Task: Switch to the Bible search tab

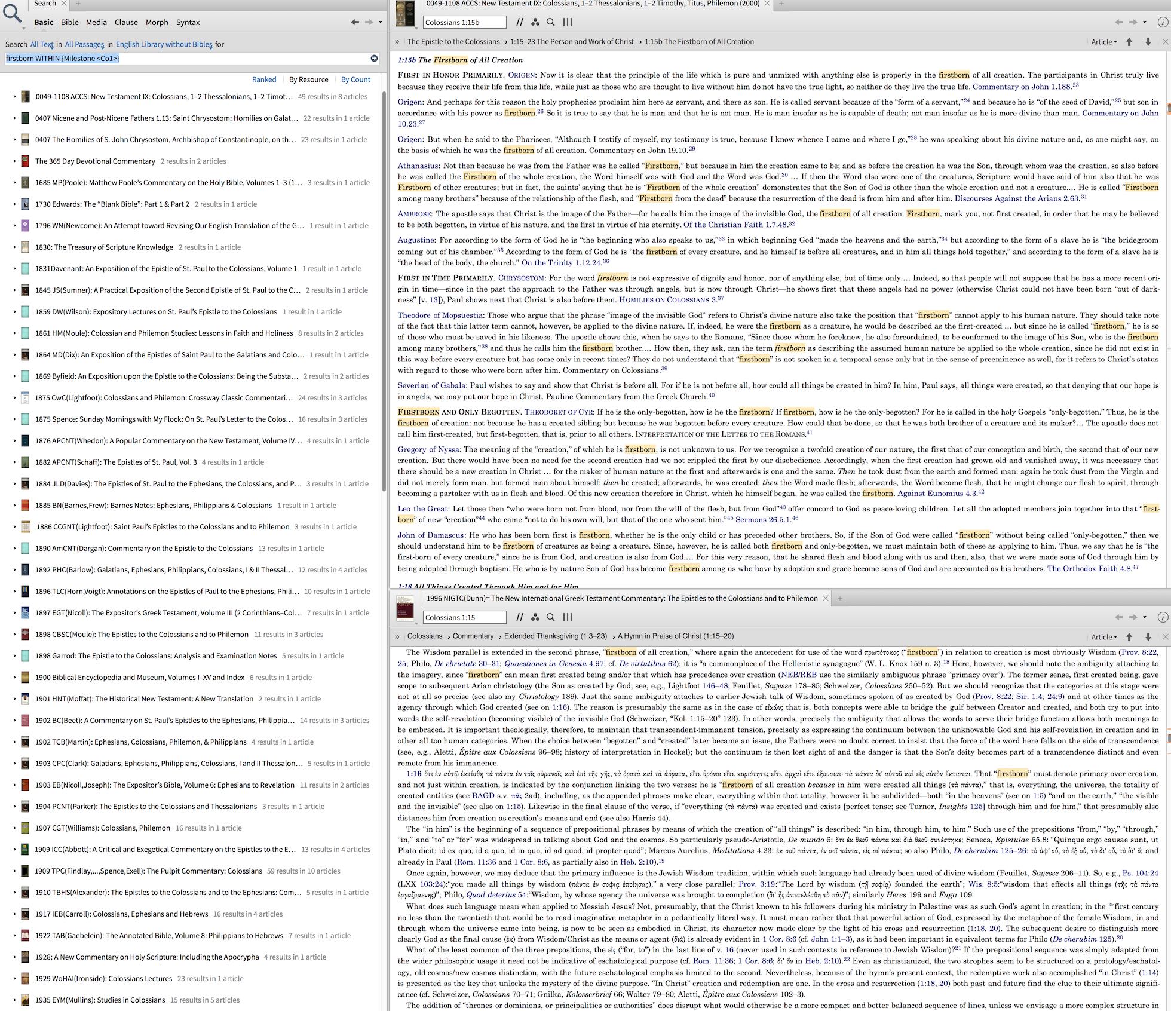Action: 70,22
